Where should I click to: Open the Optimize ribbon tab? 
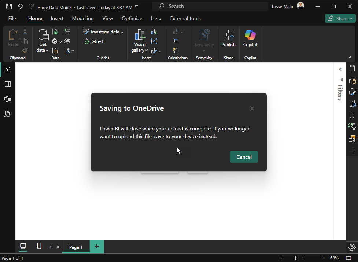point(132,18)
